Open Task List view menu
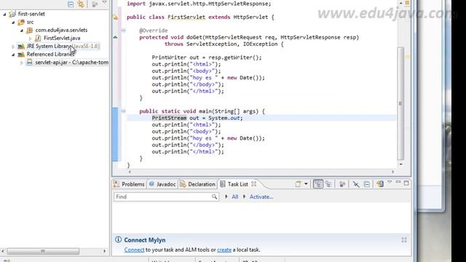Image resolution: width=466 pixels, height=262 pixels. pyautogui.click(x=390, y=182)
